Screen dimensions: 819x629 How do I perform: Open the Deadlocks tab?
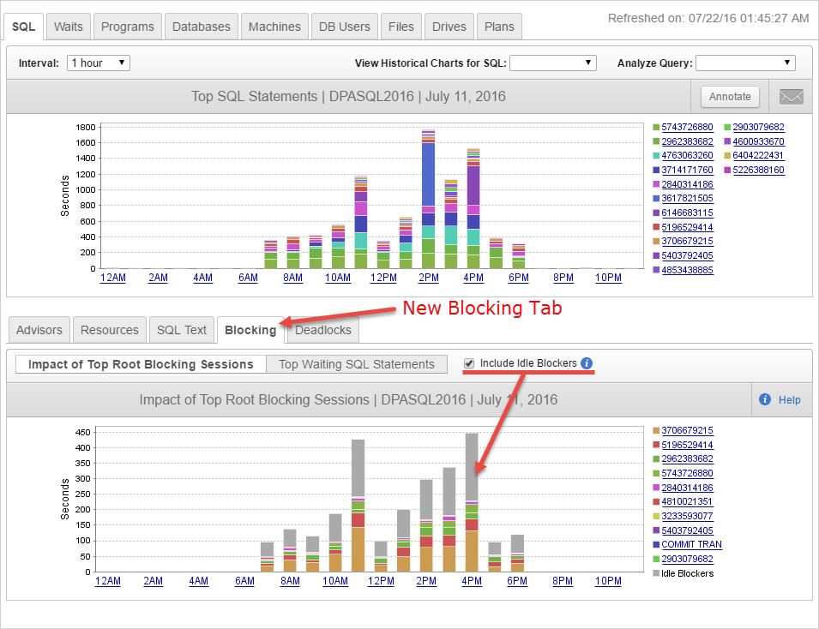322,330
